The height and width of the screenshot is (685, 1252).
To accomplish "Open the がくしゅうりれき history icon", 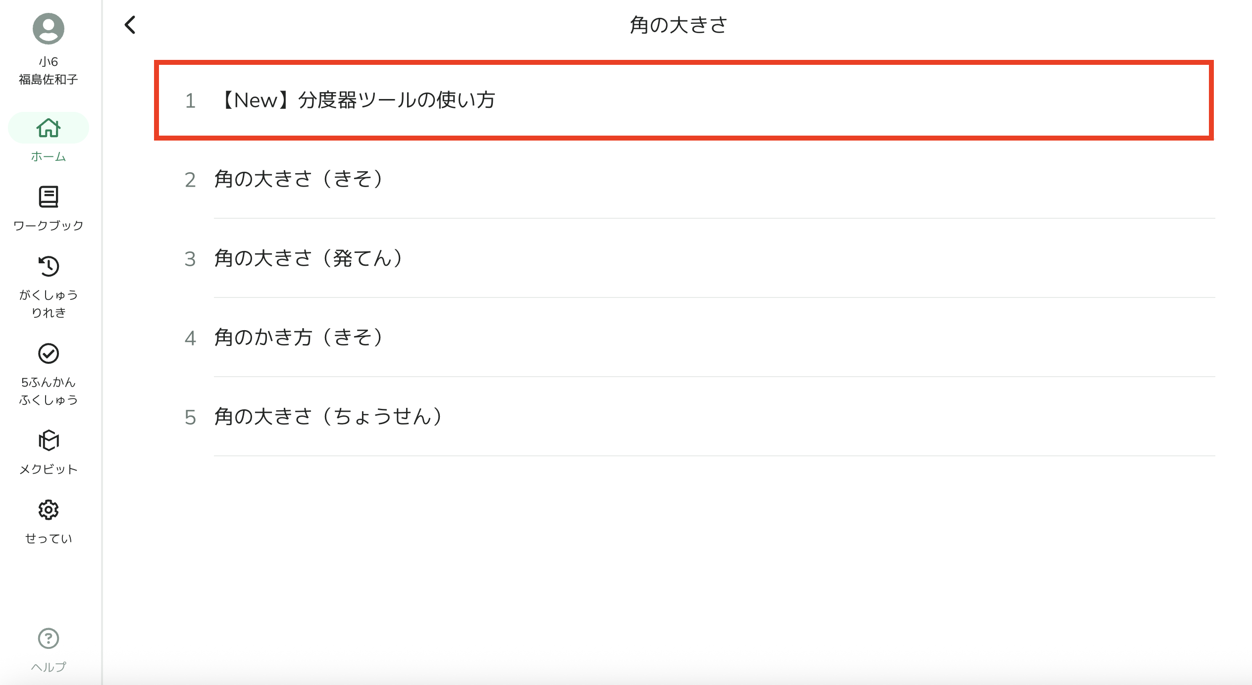I will [x=49, y=266].
